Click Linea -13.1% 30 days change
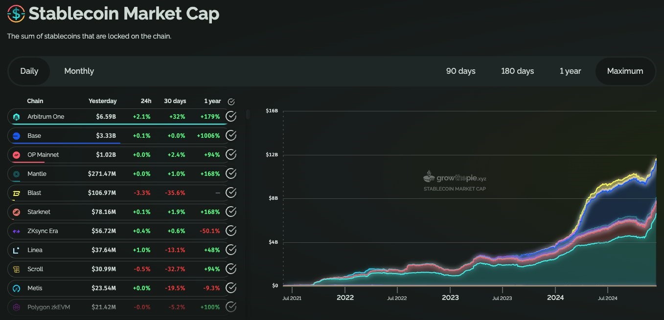Image resolution: width=664 pixels, height=320 pixels. tap(176, 250)
